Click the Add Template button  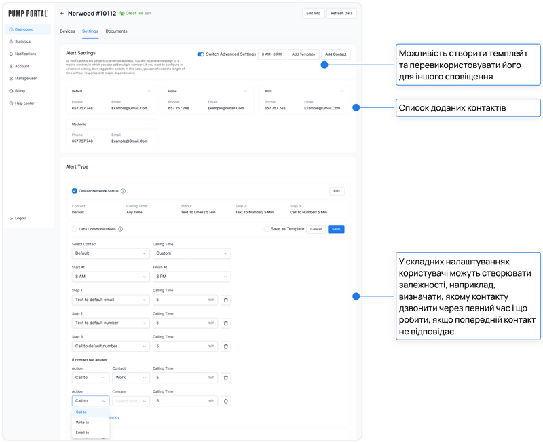point(303,54)
